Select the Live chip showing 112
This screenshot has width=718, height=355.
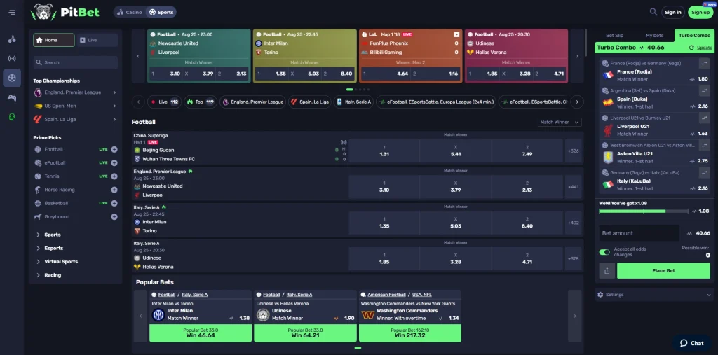click(164, 102)
